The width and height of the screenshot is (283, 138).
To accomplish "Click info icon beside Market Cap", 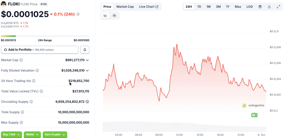I will point(21,60).
